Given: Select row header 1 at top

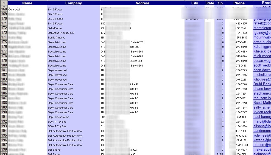Looking at the screenshot, I should pos(4,3).
